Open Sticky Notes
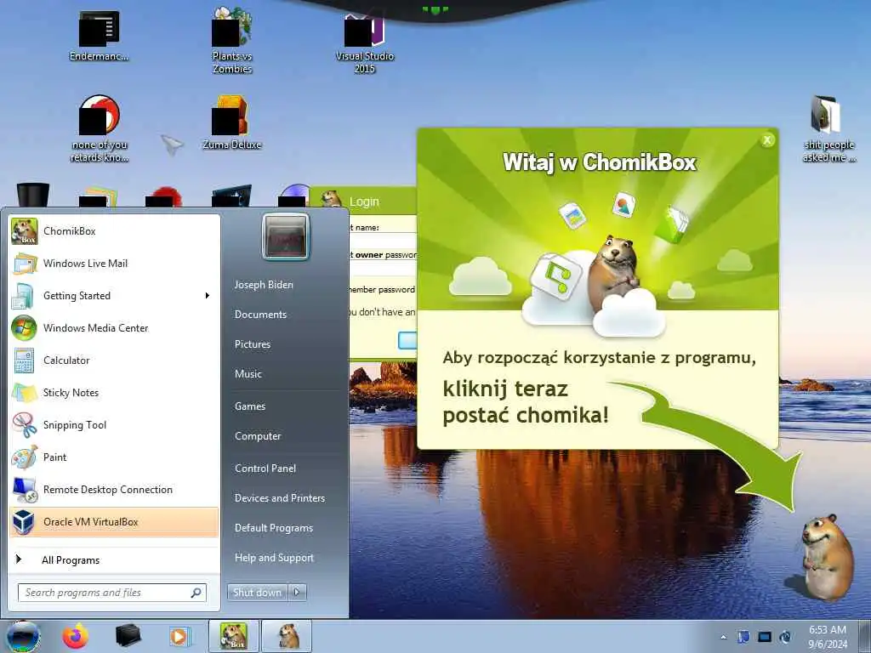Image resolution: width=871 pixels, height=653 pixels. coord(115,393)
